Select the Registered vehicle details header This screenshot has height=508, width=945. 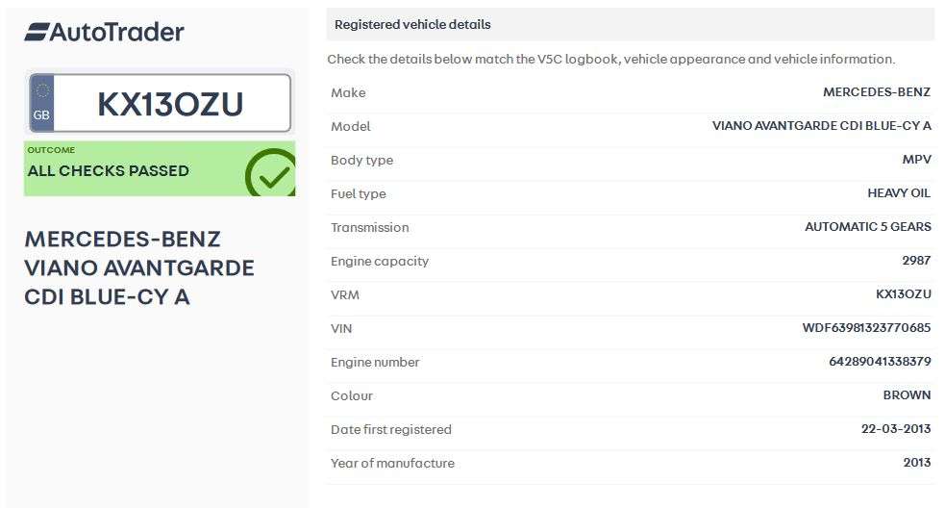click(412, 24)
